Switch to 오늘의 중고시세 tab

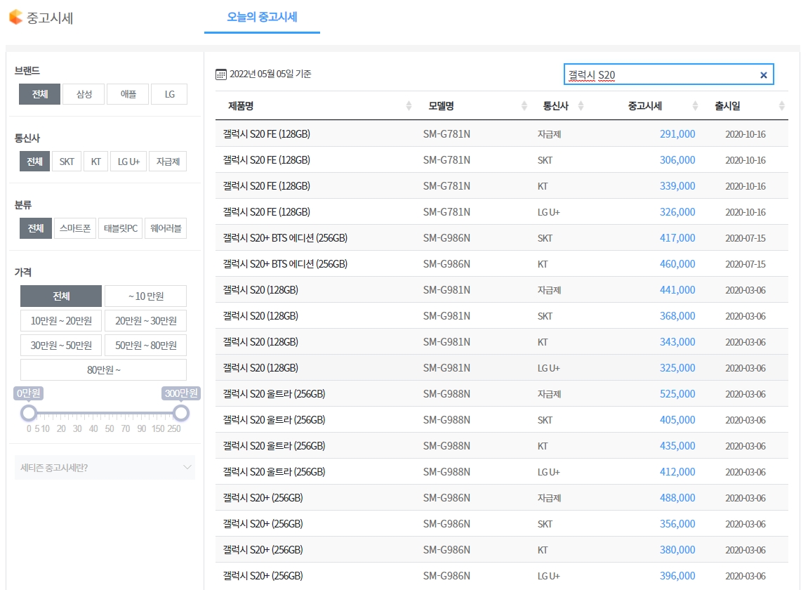point(262,17)
